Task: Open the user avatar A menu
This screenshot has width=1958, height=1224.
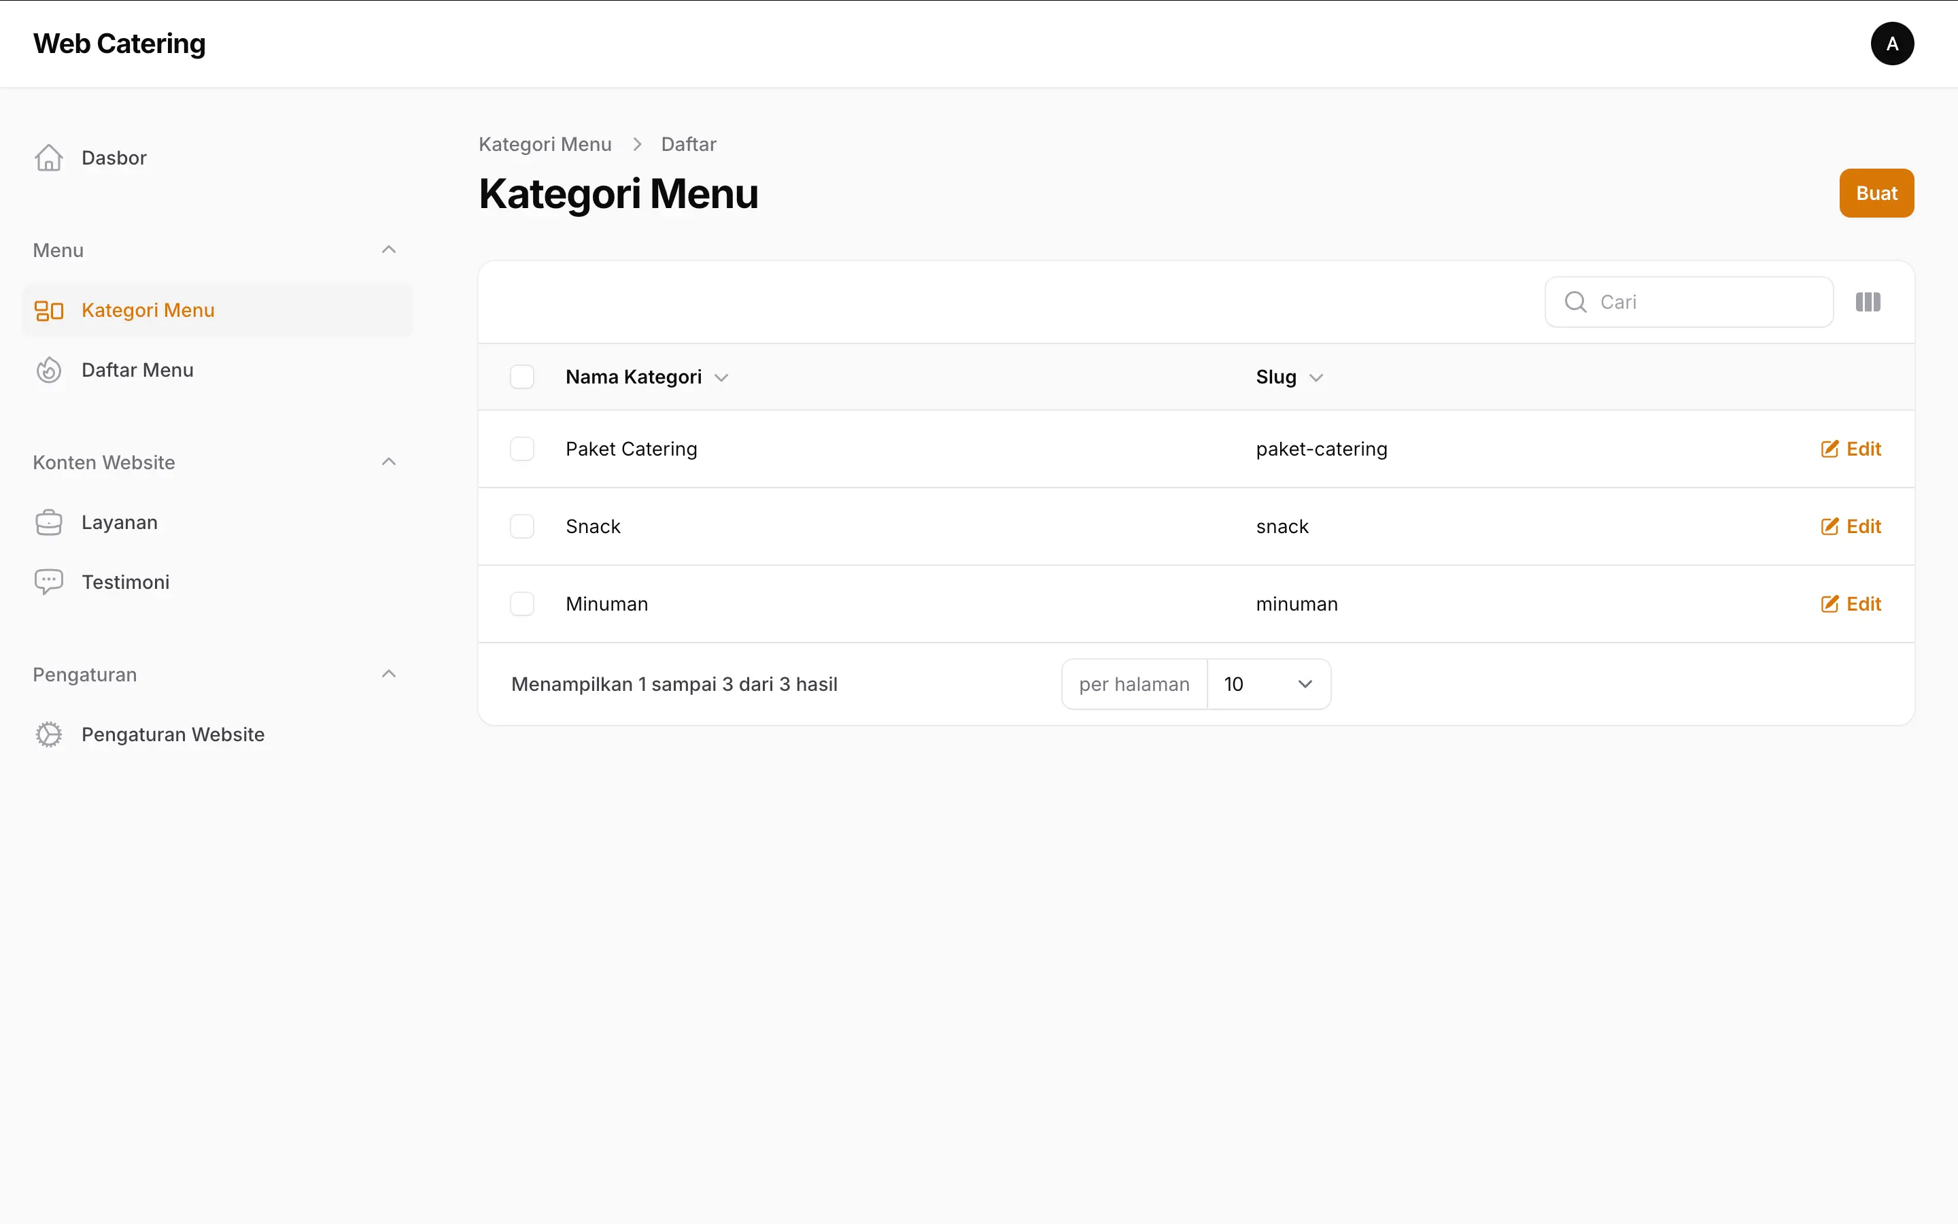Action: click(1891, 44)
